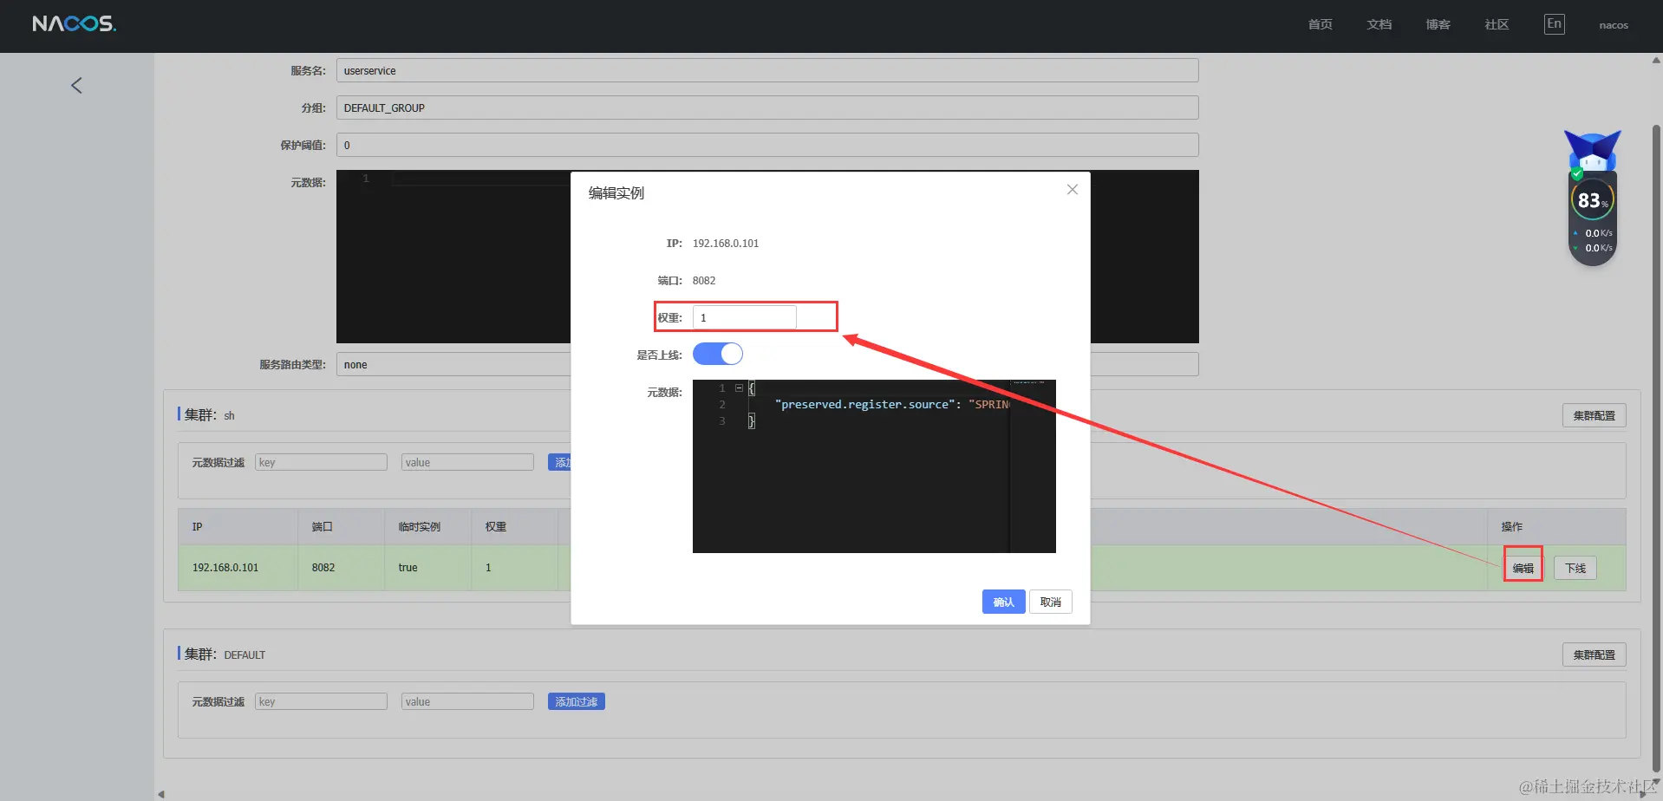Click the Nacos logo
Image resolution: width=1663 pixels, height=801 pixels.
point(74,24)
